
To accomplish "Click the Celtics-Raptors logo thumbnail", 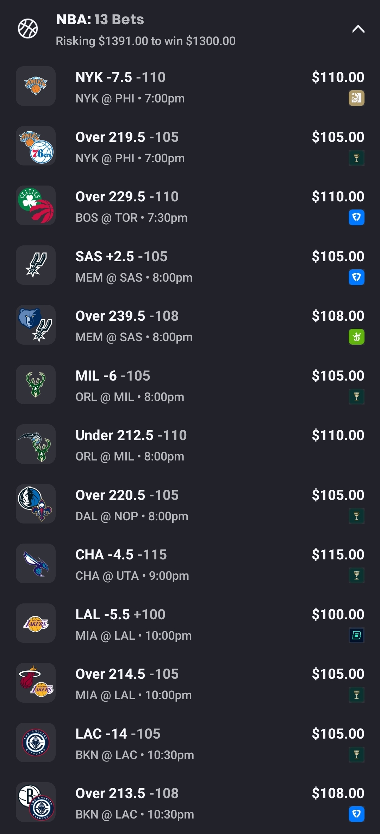I will tap(36, 206).
